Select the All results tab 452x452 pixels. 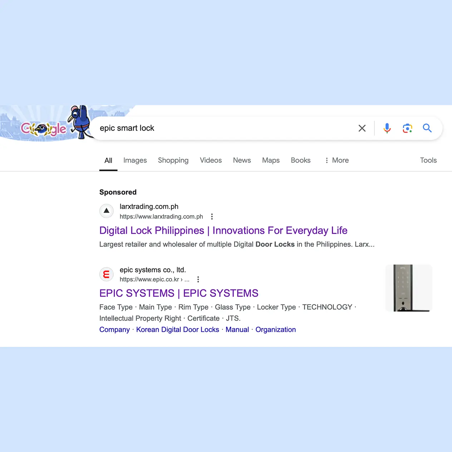coord(108,161)
